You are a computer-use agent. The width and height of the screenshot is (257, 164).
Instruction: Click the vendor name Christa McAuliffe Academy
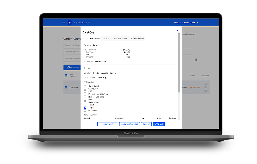(x=105, y=73)
